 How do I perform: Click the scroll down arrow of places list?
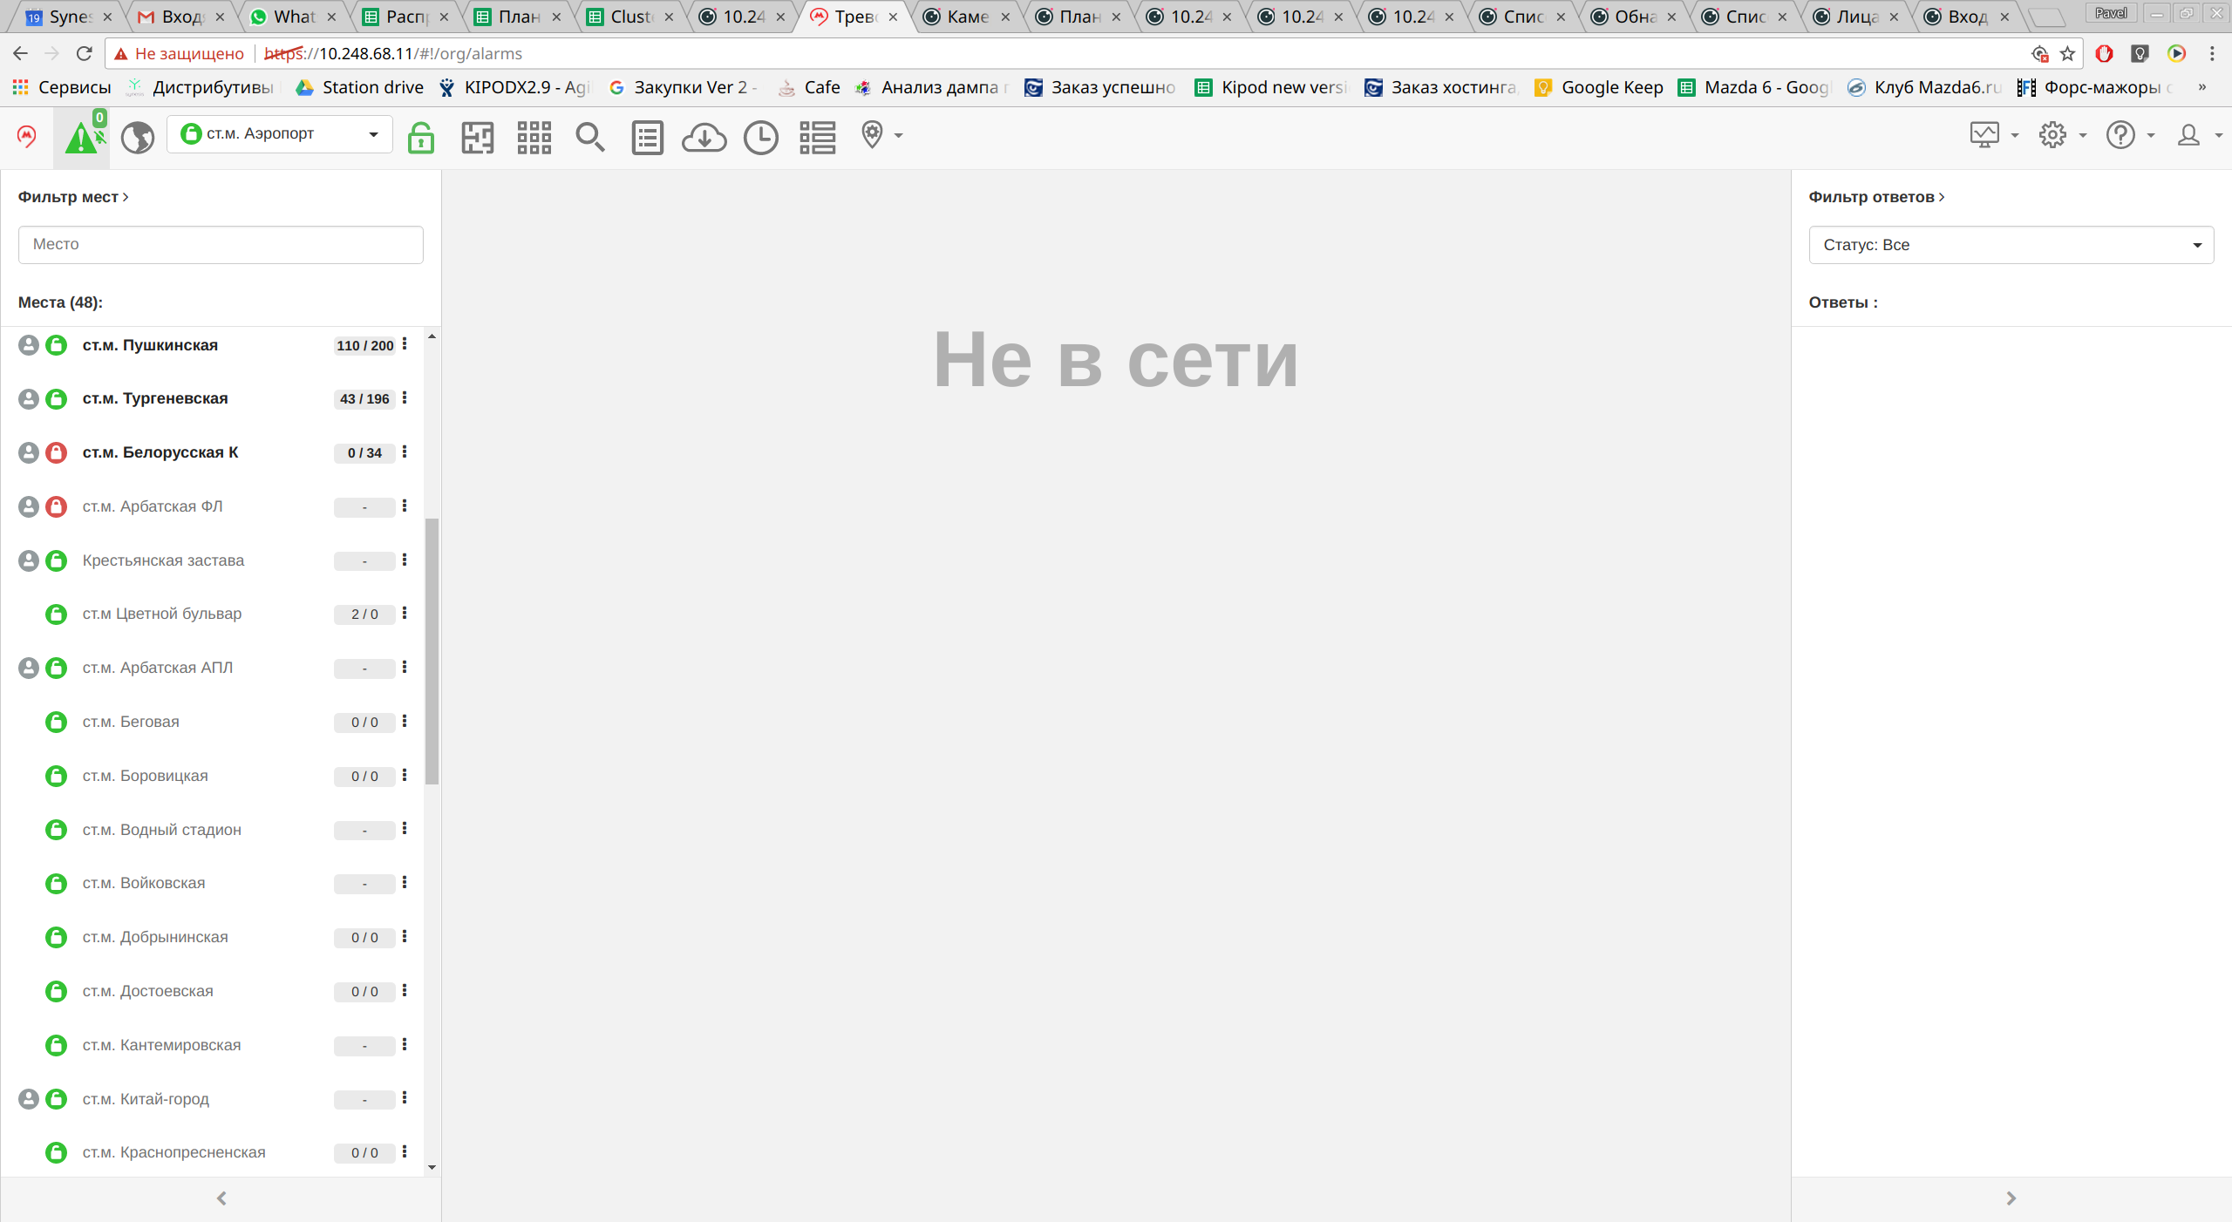point(432,1168)
